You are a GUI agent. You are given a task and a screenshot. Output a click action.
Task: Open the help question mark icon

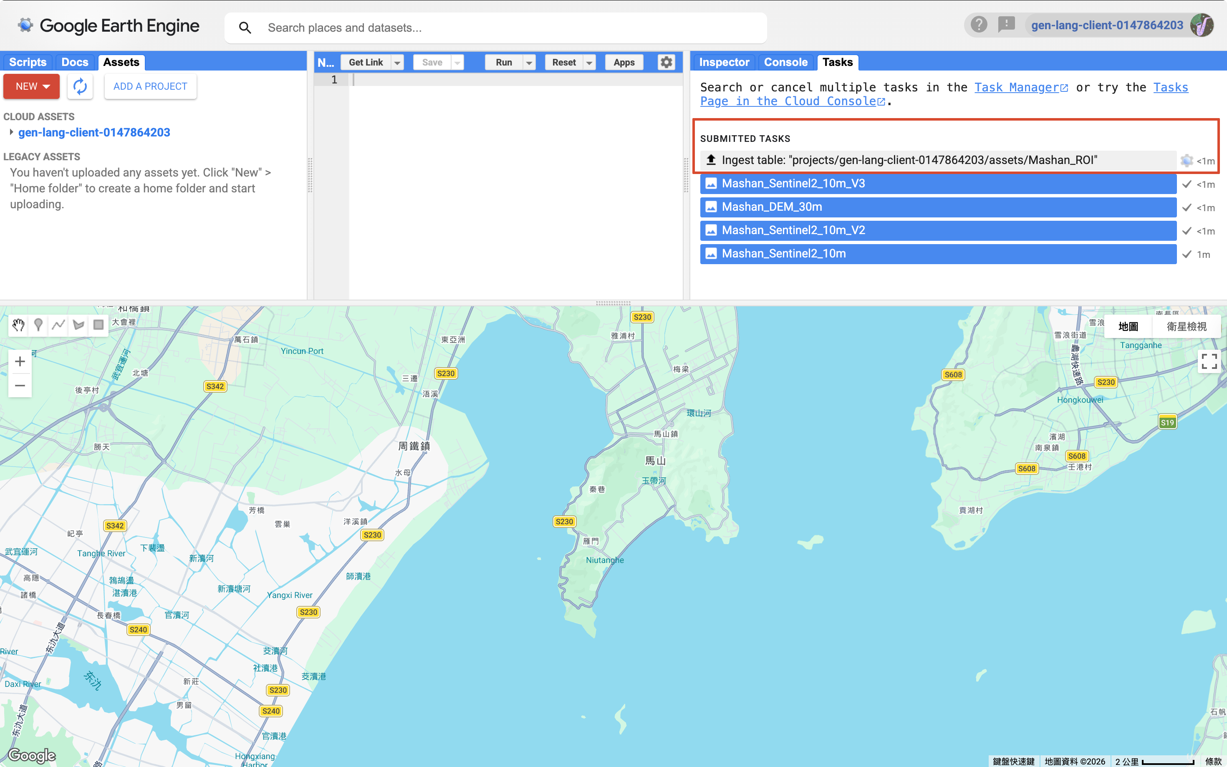[x=978, y=24]
